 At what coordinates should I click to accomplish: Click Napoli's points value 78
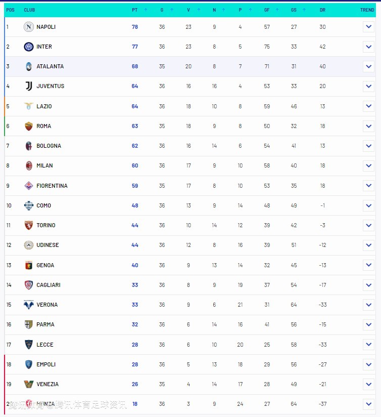point(135,27)
